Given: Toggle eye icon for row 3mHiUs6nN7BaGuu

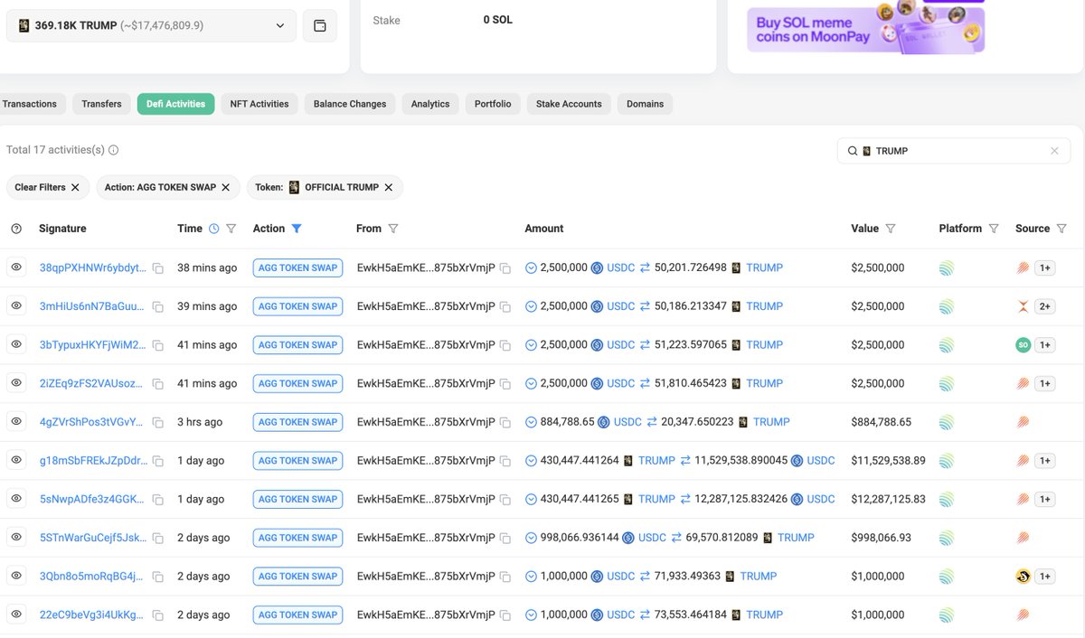Looking at the screenshot, I should click(16, 305).
